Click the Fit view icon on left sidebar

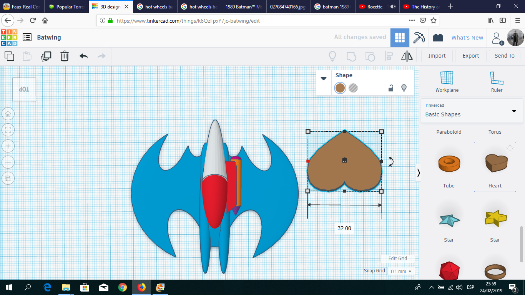(x=8, y=130)
